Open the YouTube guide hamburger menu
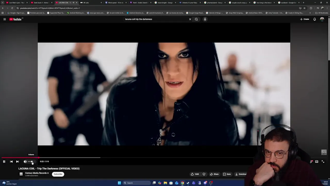The height and width of the screenshot is (186, 330). 4,19
